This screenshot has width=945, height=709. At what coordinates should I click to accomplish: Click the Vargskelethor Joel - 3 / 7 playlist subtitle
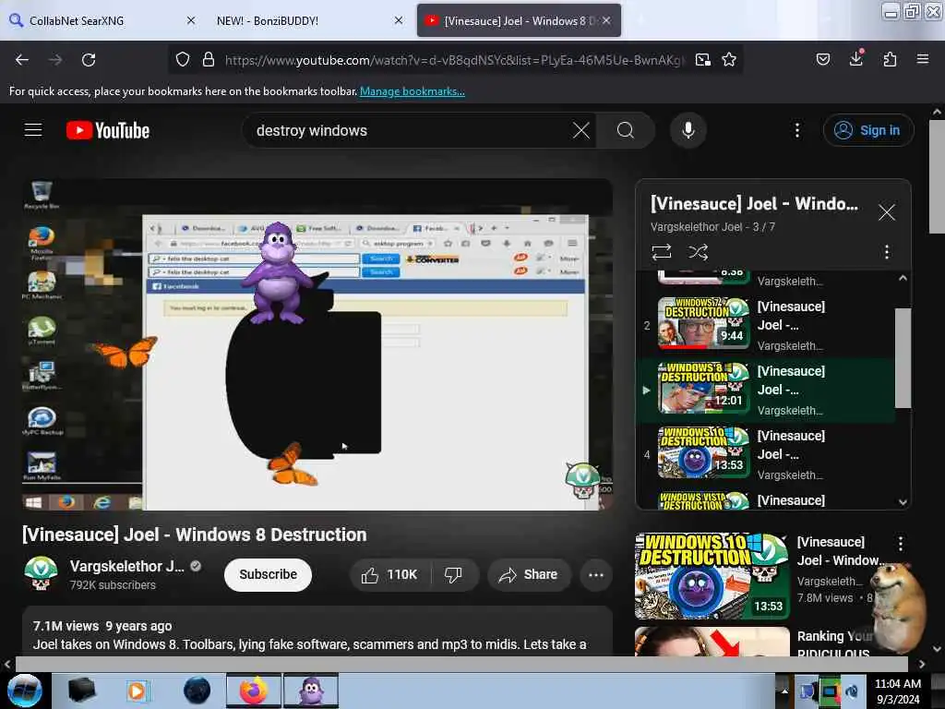click(712, 227)
